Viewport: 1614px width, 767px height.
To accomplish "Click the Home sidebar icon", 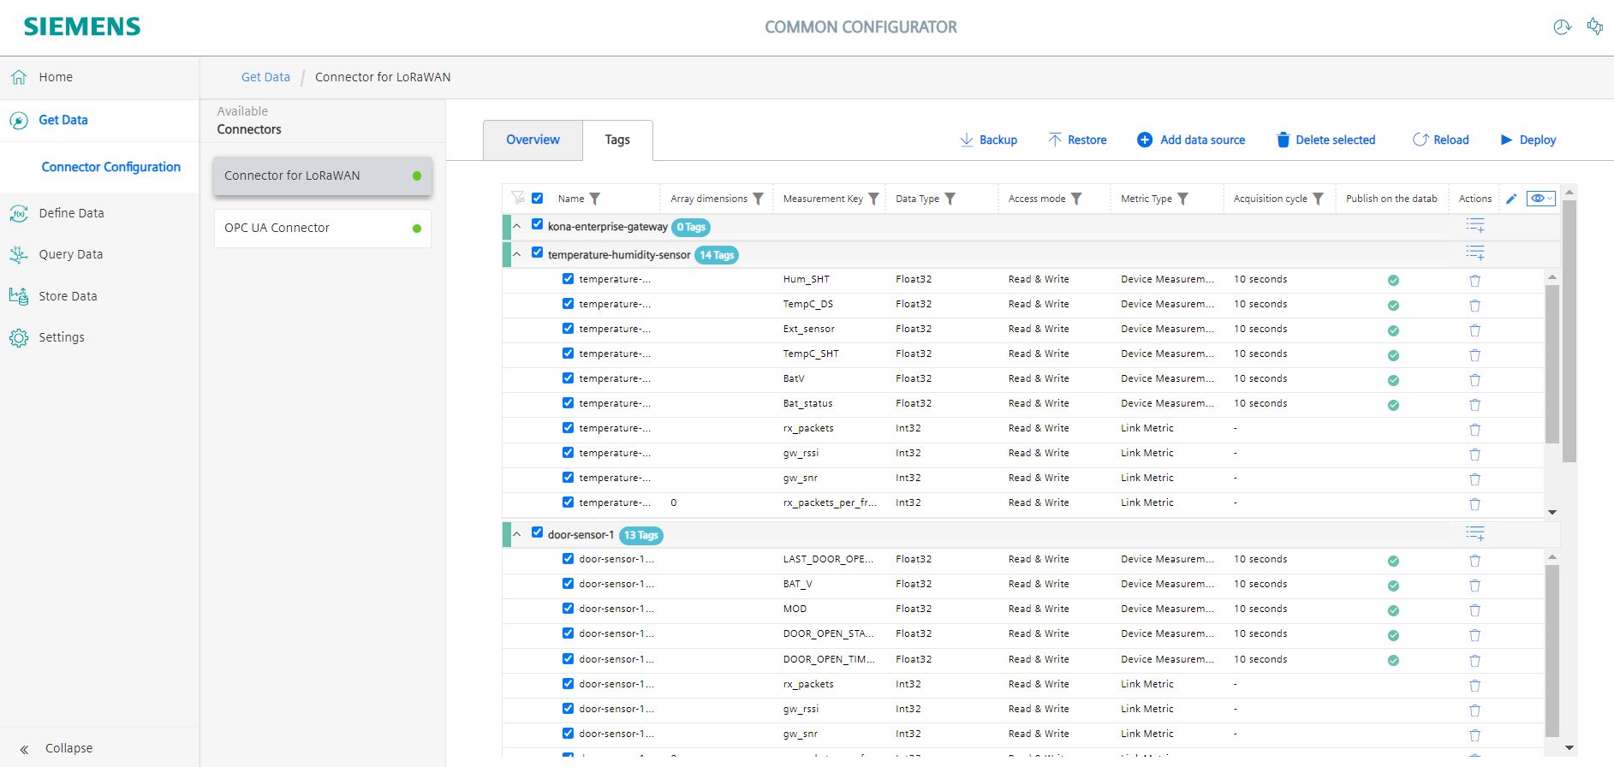I will (x=19, y=77).
